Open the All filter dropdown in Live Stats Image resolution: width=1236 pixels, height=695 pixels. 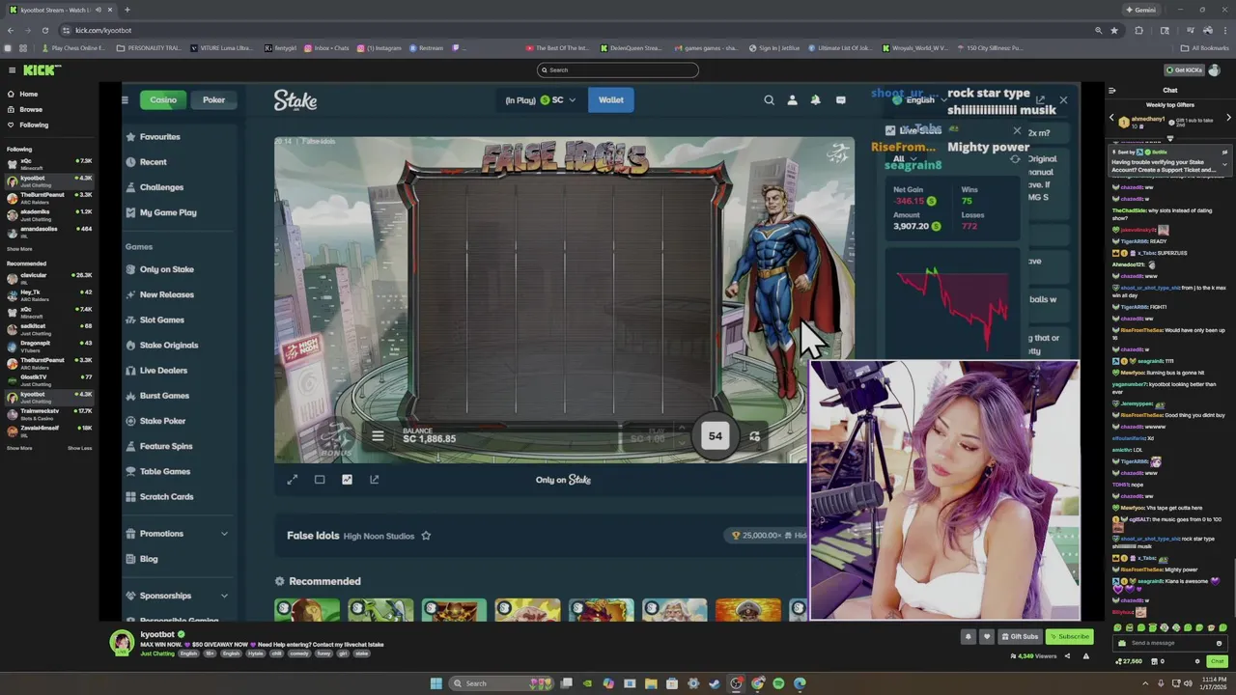pyautogui.click(x=906, y=159)
